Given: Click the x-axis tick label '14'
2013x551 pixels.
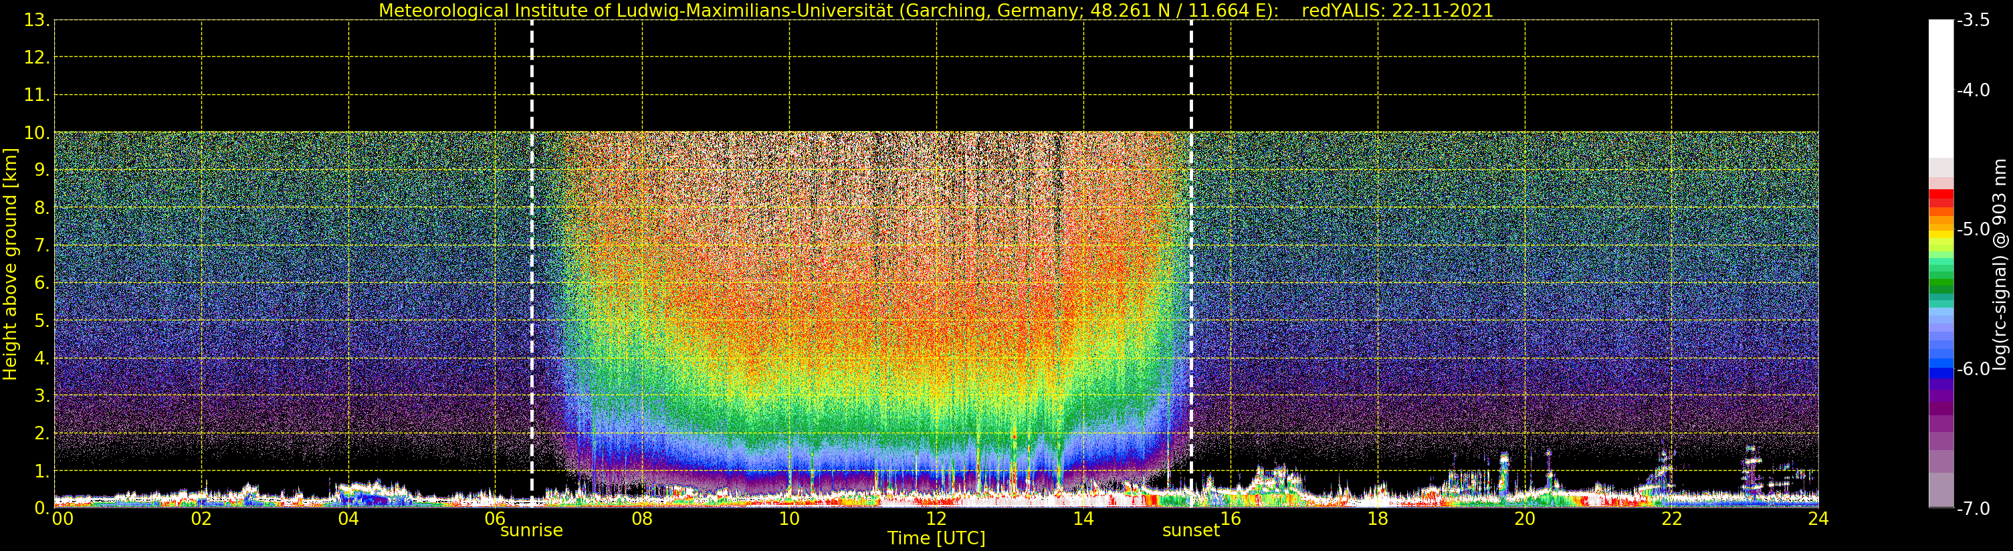Looking at the screenshot, I should point(1083,518).
